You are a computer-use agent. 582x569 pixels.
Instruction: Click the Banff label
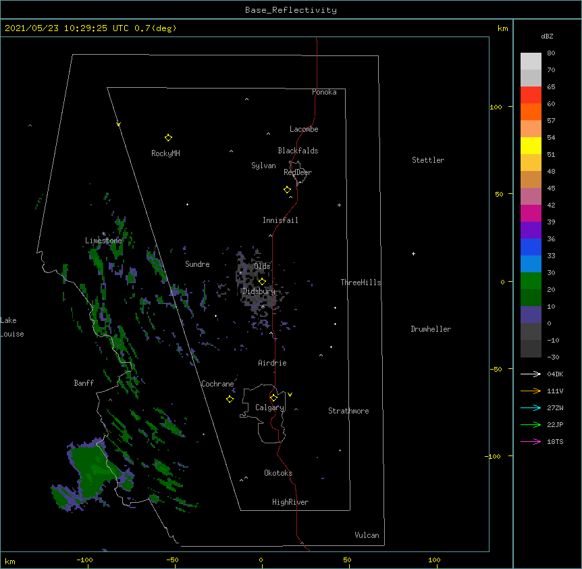[84, 383]
